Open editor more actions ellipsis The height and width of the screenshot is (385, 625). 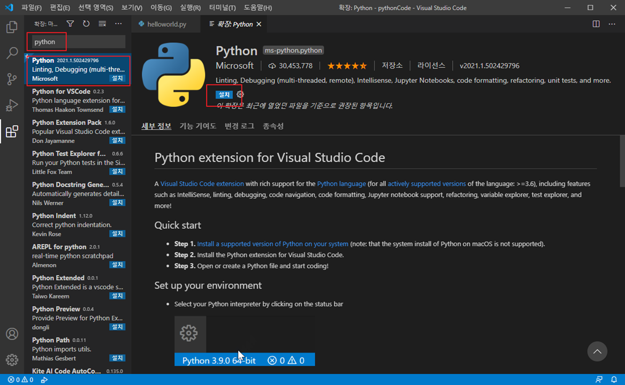(612, 24)
